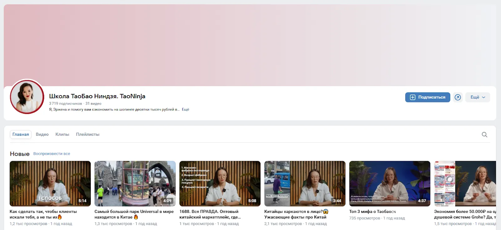The image size is (501, 230).
Task: Switch to the Видео tab
Action: 42,135
